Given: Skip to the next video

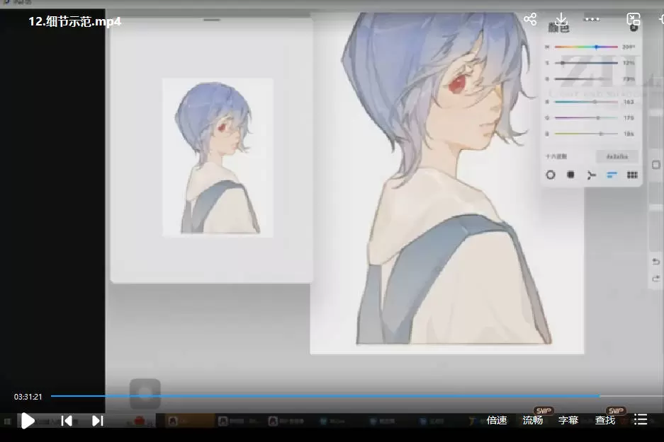Looking at the screenshot, I should pyautogui.click(x=97, y=421).
